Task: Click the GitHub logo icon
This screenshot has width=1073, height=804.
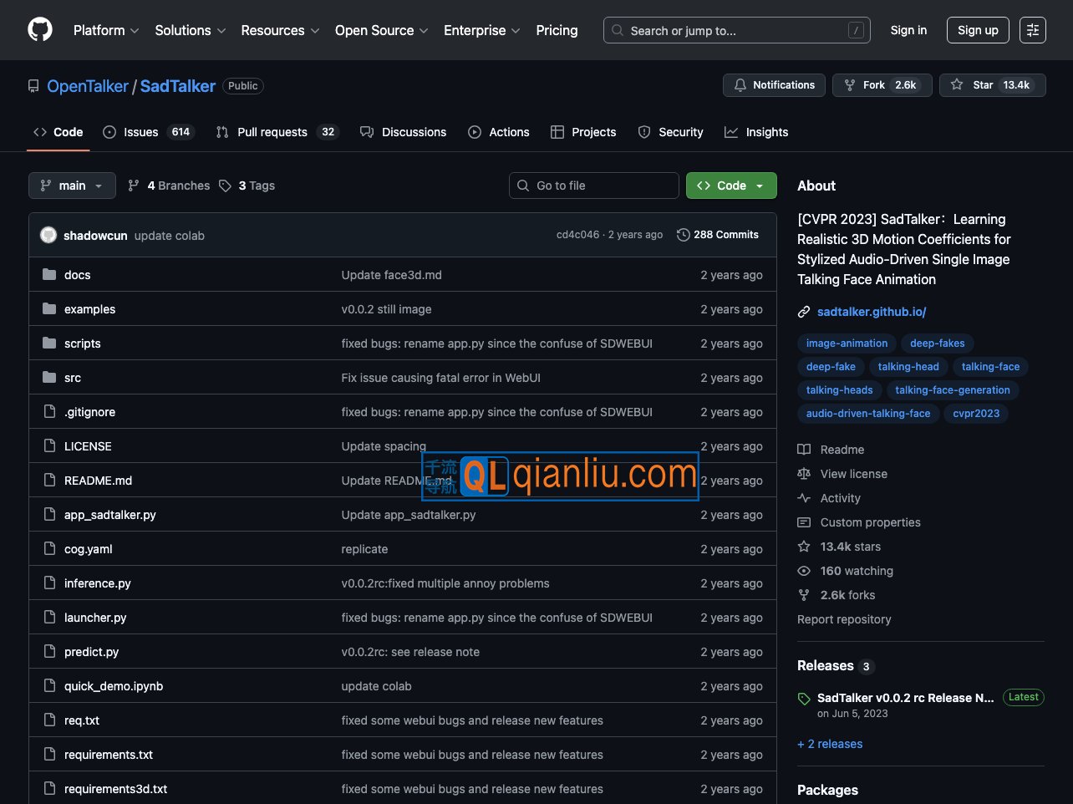Action: click(40, 30)
